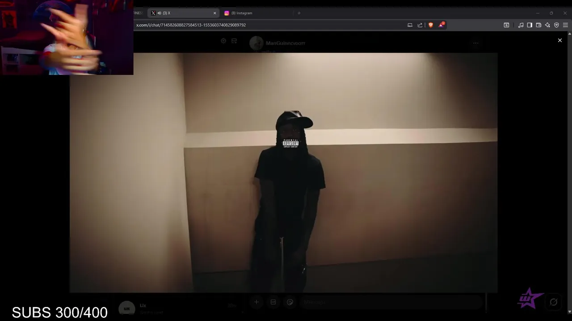Open the Brave Shields lion icon
The width and height of the screenshot is (572, 321).
pyautogui.click(x=431, y=25)
